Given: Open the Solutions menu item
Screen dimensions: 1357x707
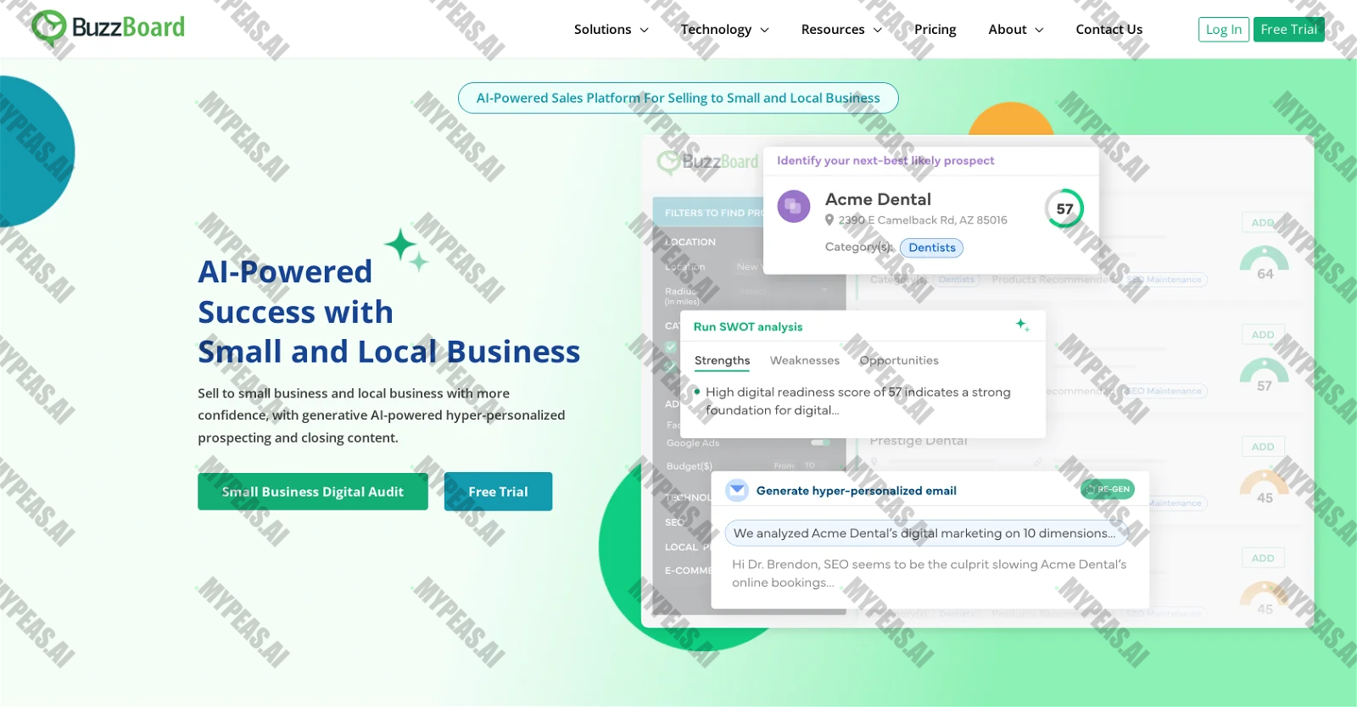Looking at the screenshot, I should click(602, 29).
